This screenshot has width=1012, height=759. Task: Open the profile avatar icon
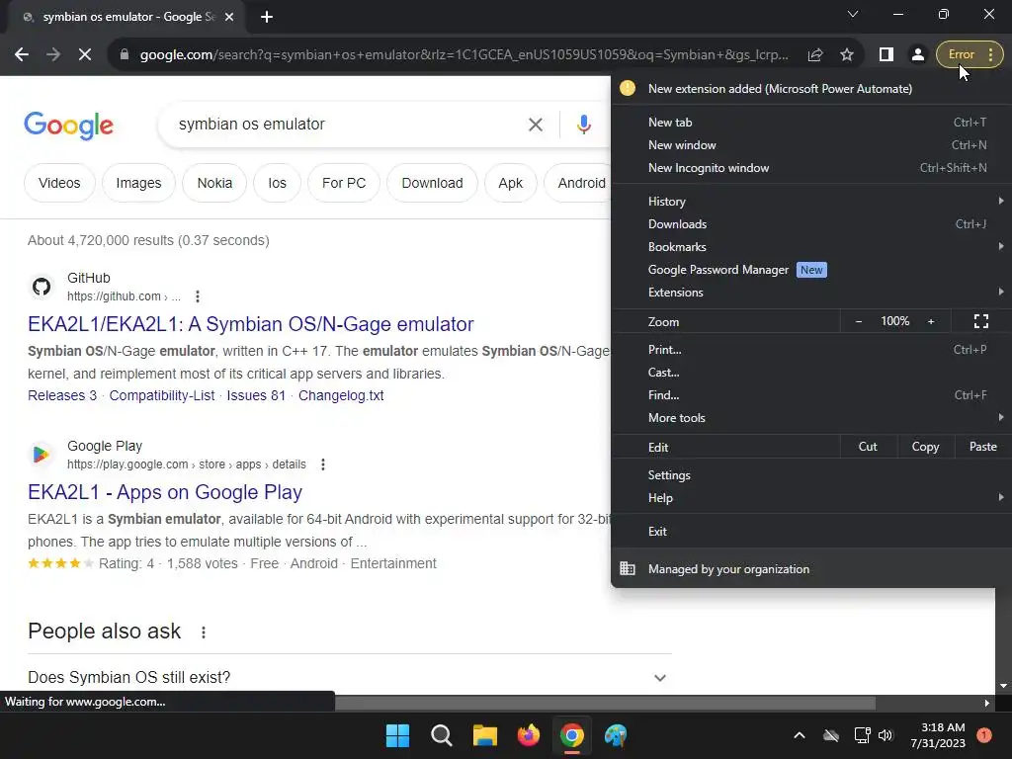(x=918, y=55)
